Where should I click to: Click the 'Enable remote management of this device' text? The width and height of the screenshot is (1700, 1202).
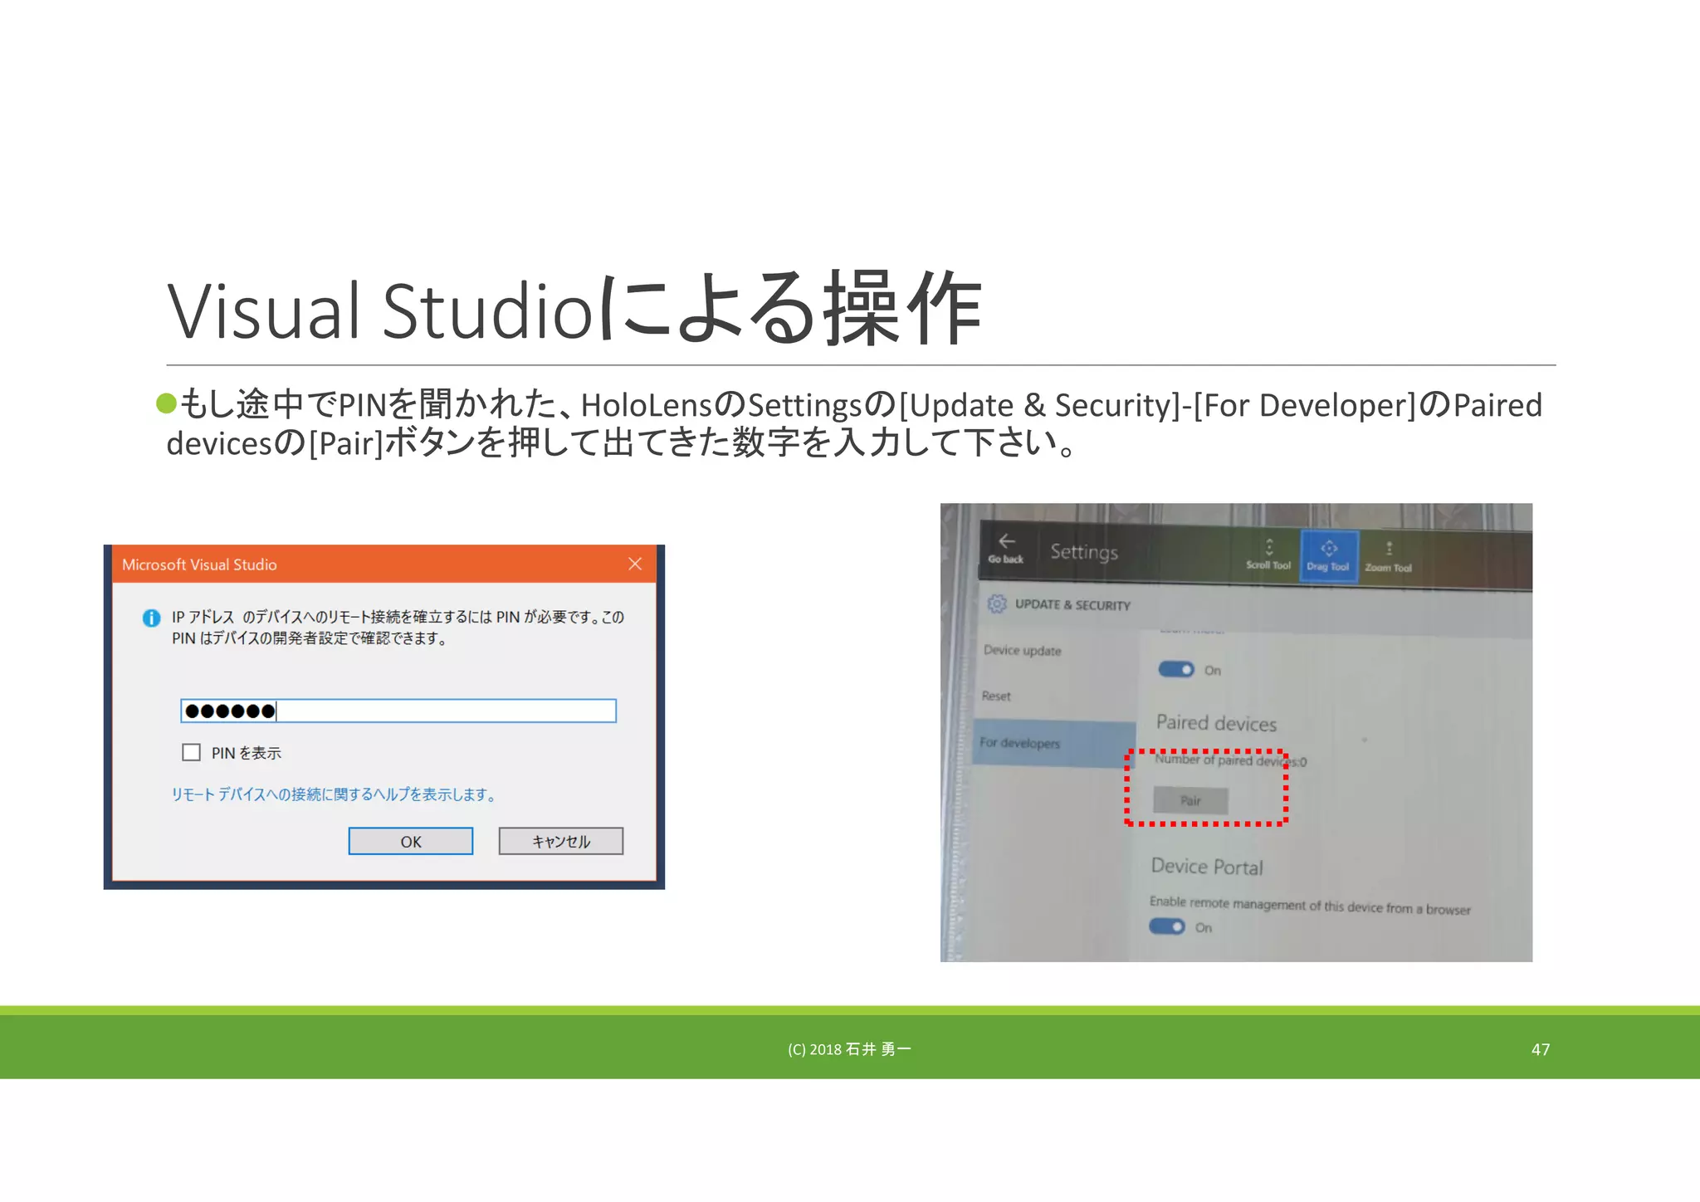1310,906
